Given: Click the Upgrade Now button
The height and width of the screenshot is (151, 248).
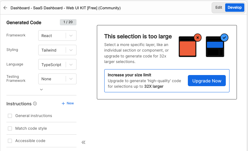Looking at the screenshot, I should [x=207, y=81].
